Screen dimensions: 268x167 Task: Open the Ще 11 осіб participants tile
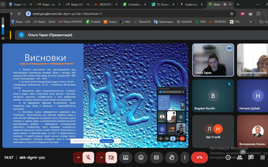point(213,131)
